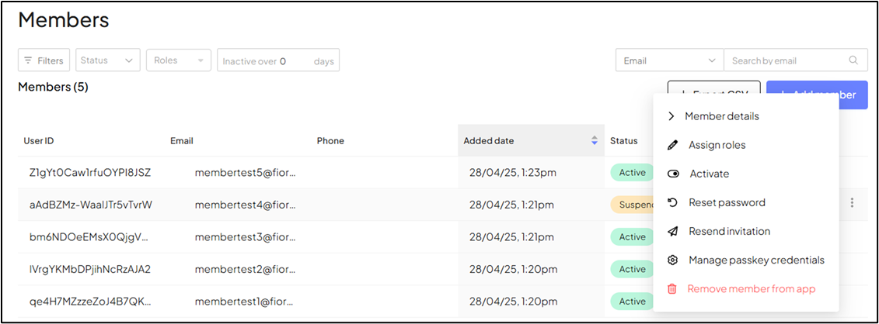The image size is (879, 324).
Task: Click the Activate toggle icon in menu
Action: coord(673,174)
